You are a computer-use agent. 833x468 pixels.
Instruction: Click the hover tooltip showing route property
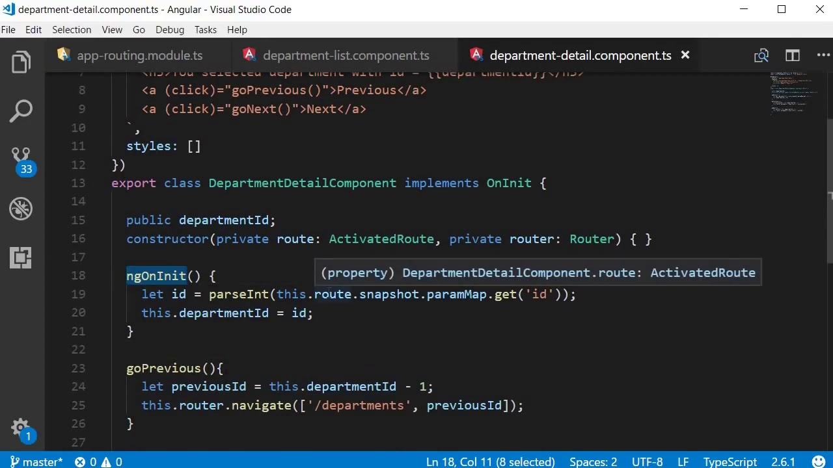538,273
